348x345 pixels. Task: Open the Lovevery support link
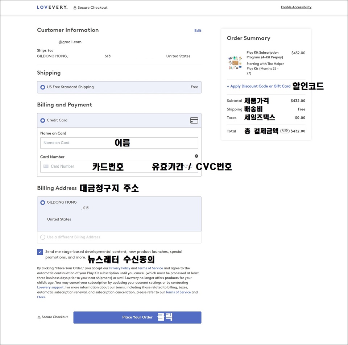pos(50,287)
